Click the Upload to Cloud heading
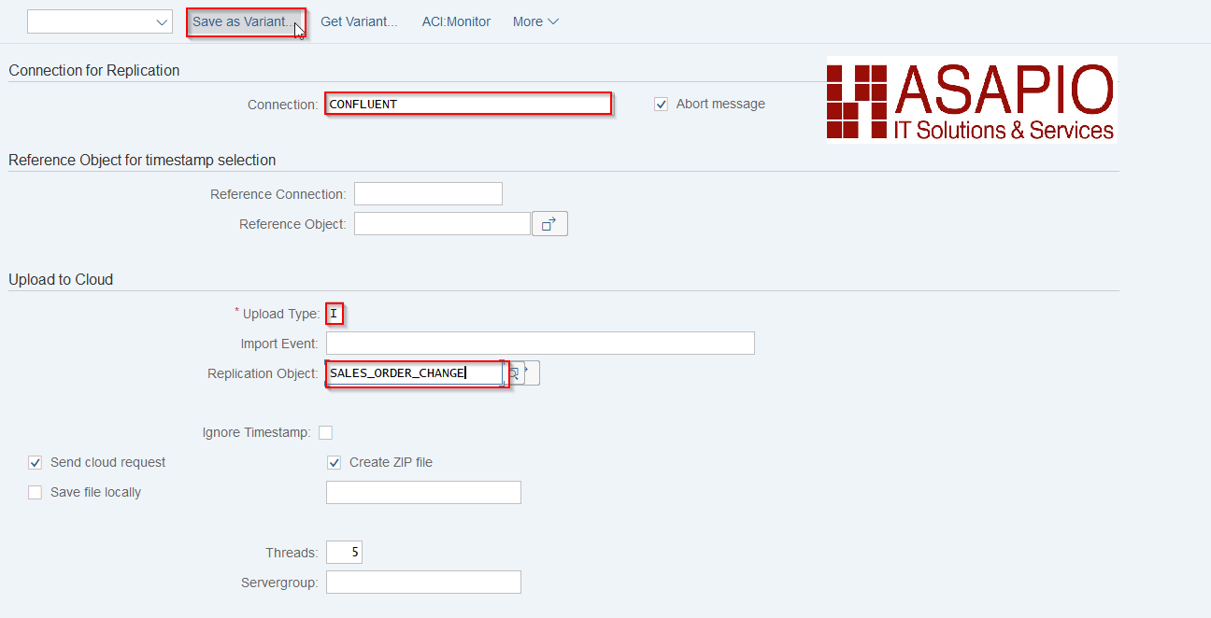1211x618 pixels. click(x=61, y=279)
